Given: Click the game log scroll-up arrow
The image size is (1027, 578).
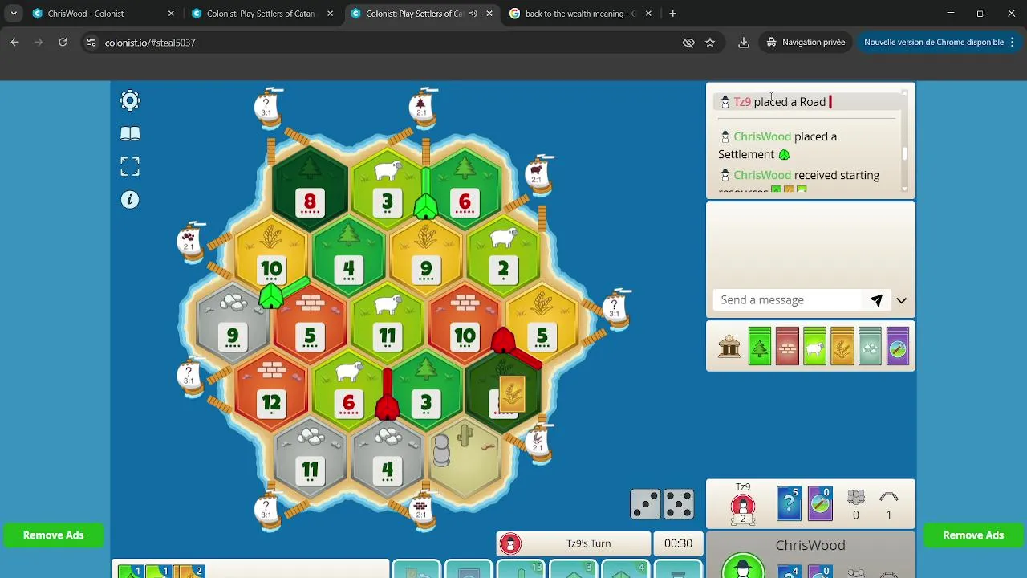Looking at the screenshot, I should tap(905, 93).
